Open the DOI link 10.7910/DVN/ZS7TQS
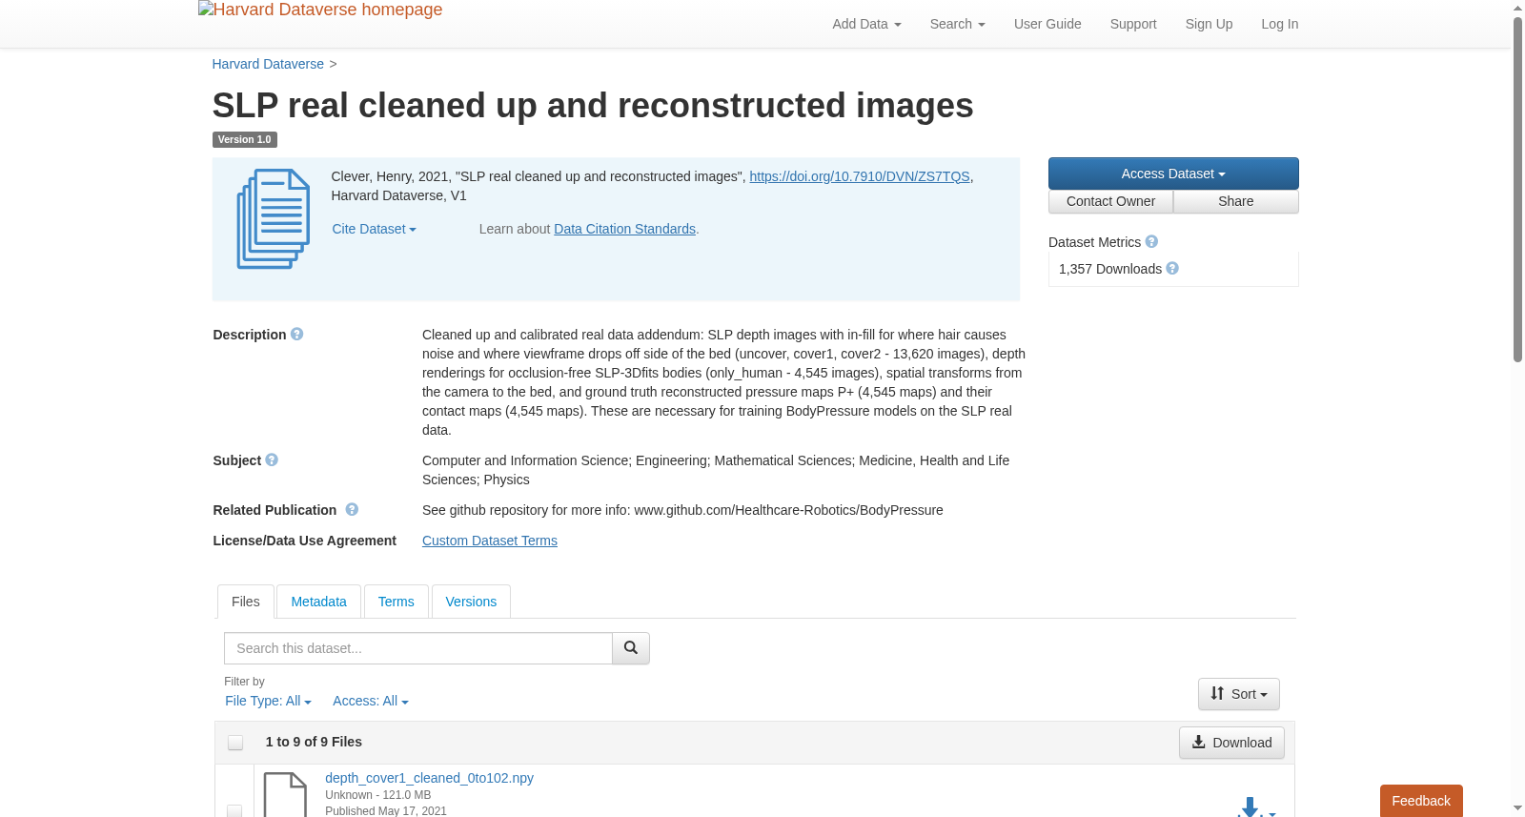Screen dimensions: 1525x817 point(860,176)
